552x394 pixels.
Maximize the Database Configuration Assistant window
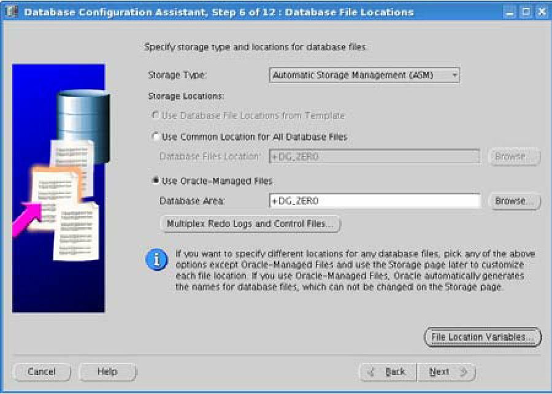(x=526, y=12)
